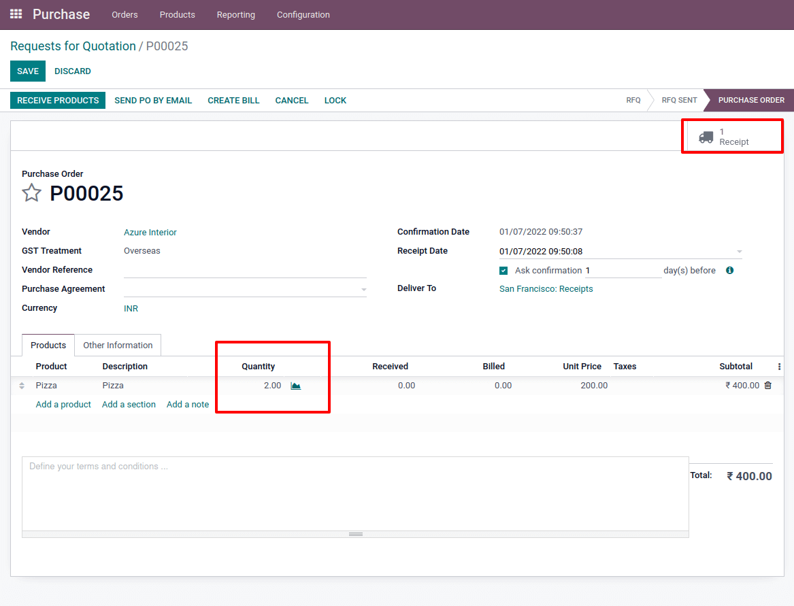Expand the Receipt Date dropdown arrow

tap(739, 252)
